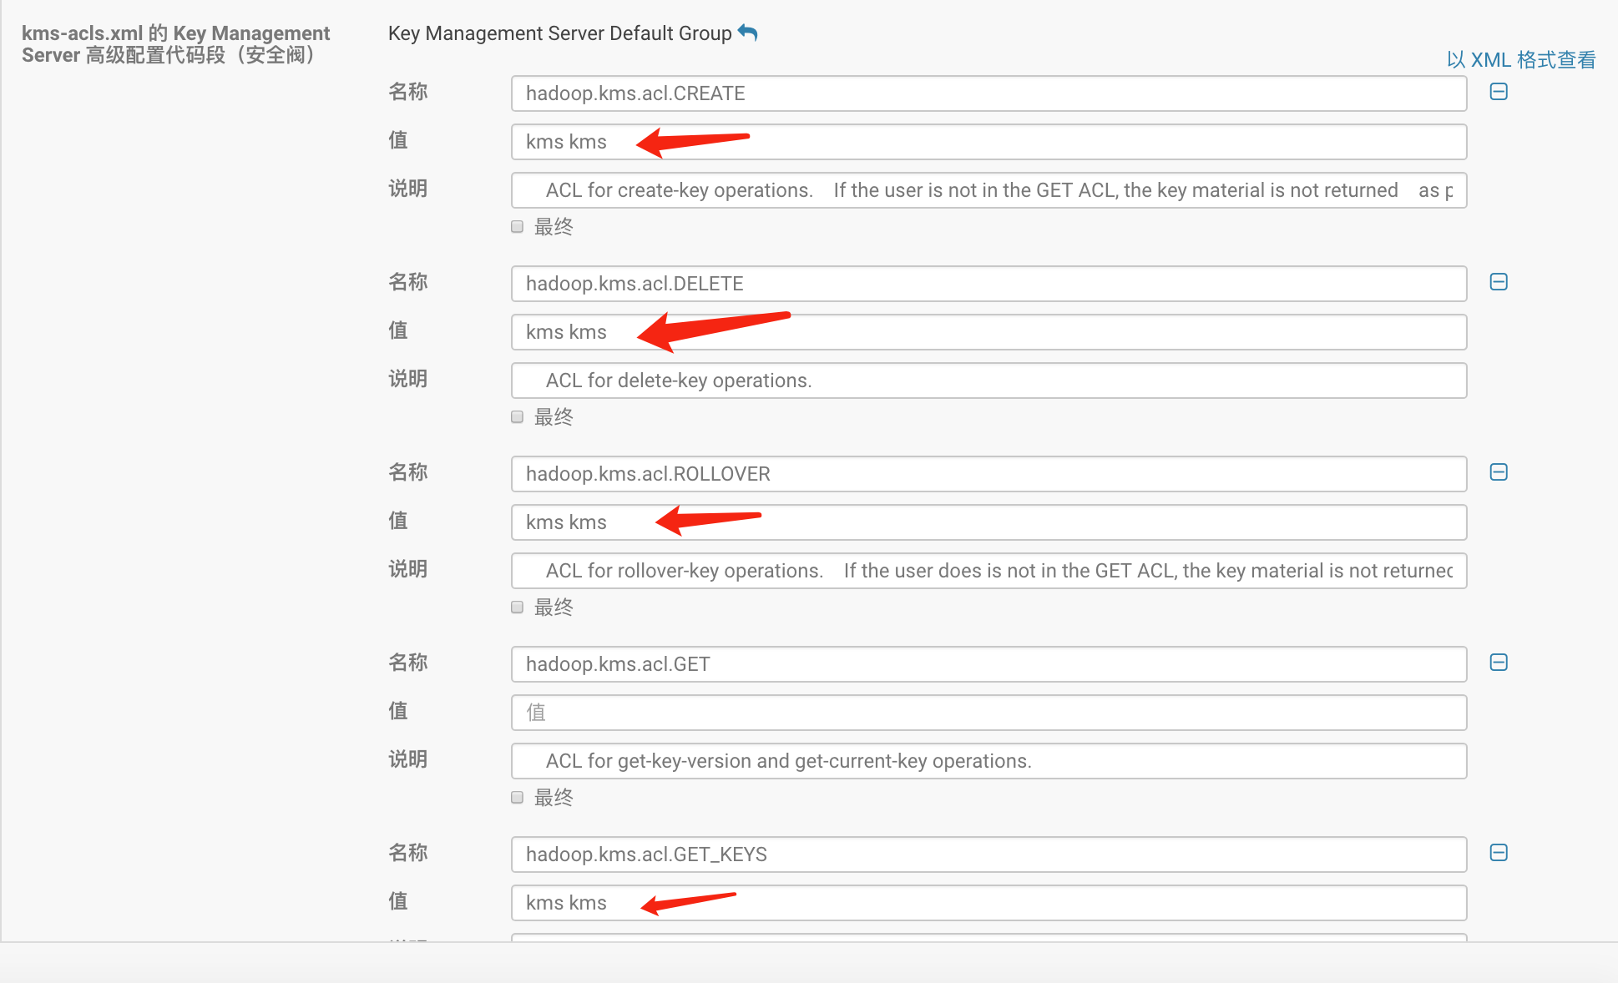
Task: Check 最终 under the ROLLOVER ACL
Action: click(518, 607)
